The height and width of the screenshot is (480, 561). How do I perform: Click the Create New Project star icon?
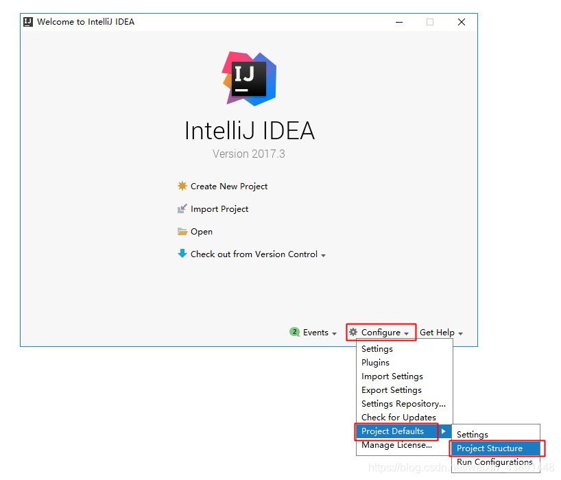(182, 186)
